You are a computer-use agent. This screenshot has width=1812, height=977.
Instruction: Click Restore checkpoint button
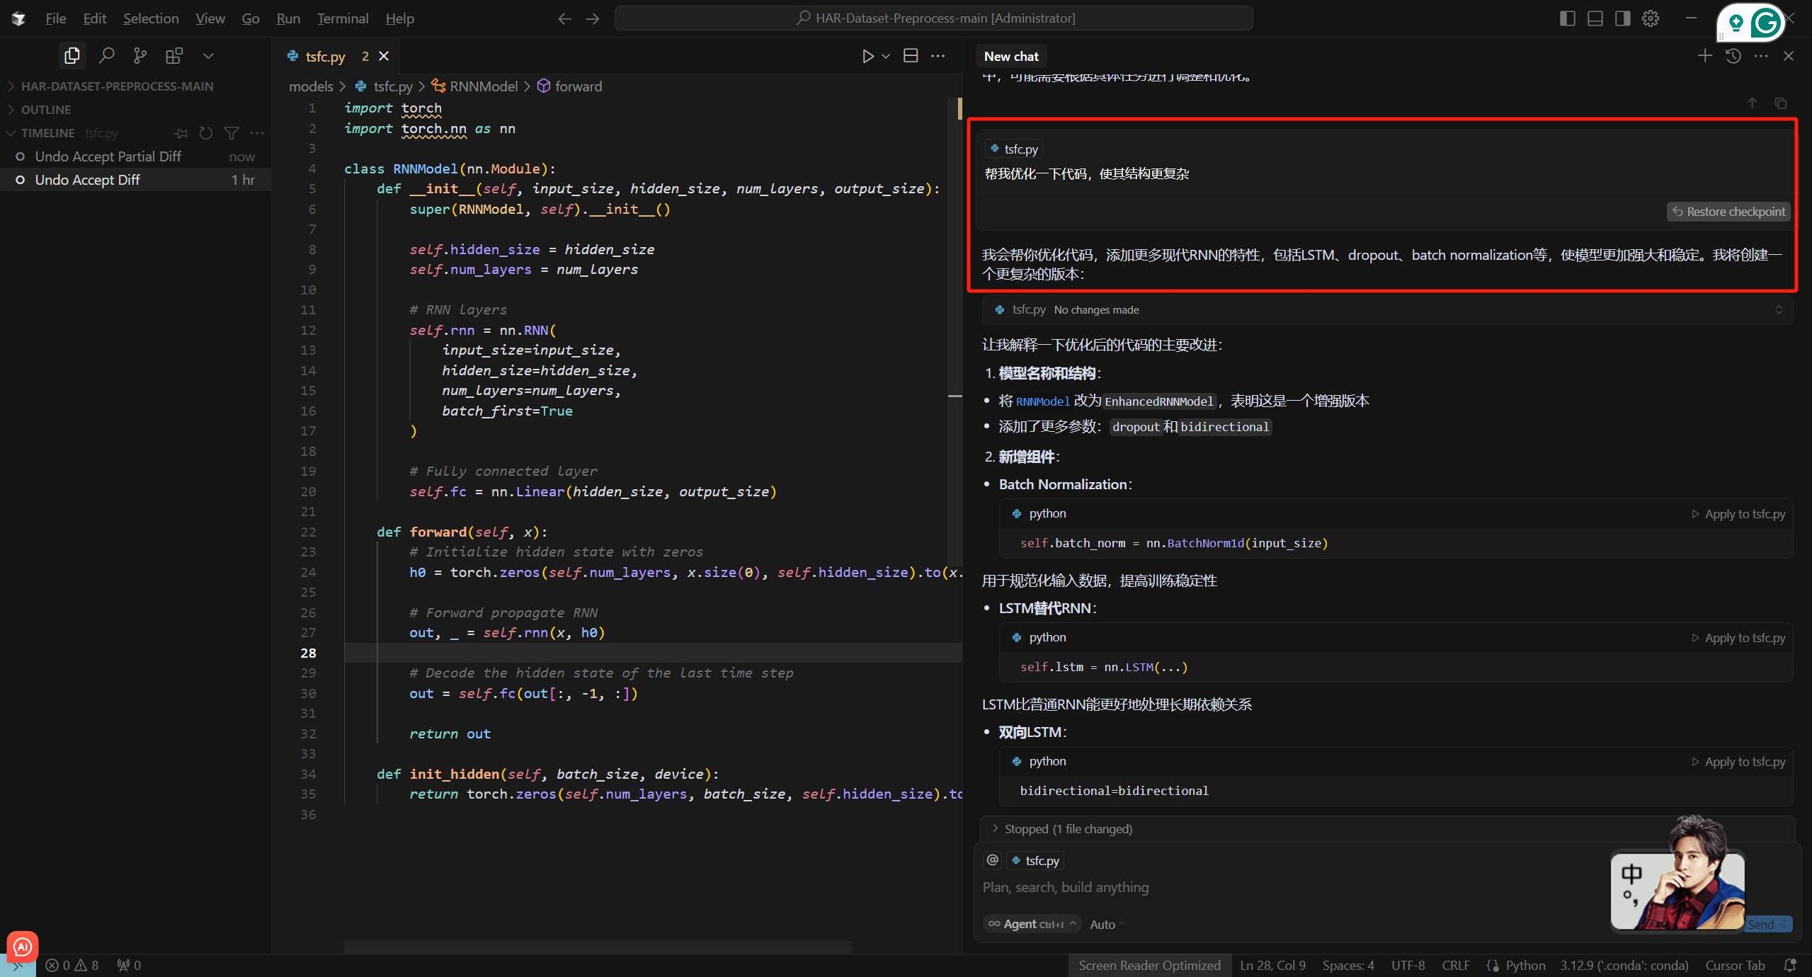pos(1728,212)
